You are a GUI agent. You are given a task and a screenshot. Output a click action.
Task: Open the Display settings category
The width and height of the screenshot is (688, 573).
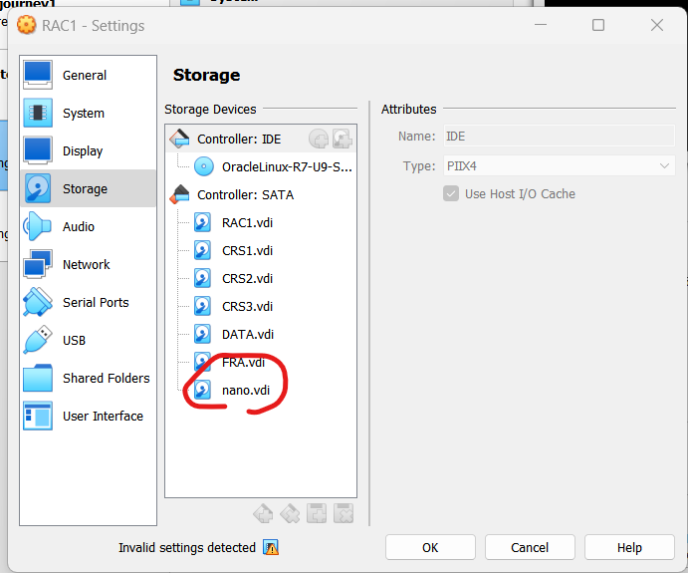(88, 150)
